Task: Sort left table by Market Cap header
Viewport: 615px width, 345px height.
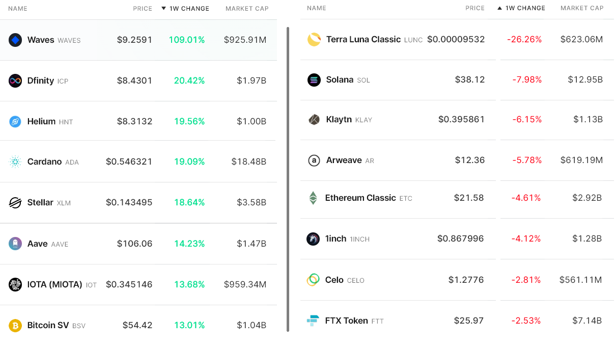Action: pos(247,9)
